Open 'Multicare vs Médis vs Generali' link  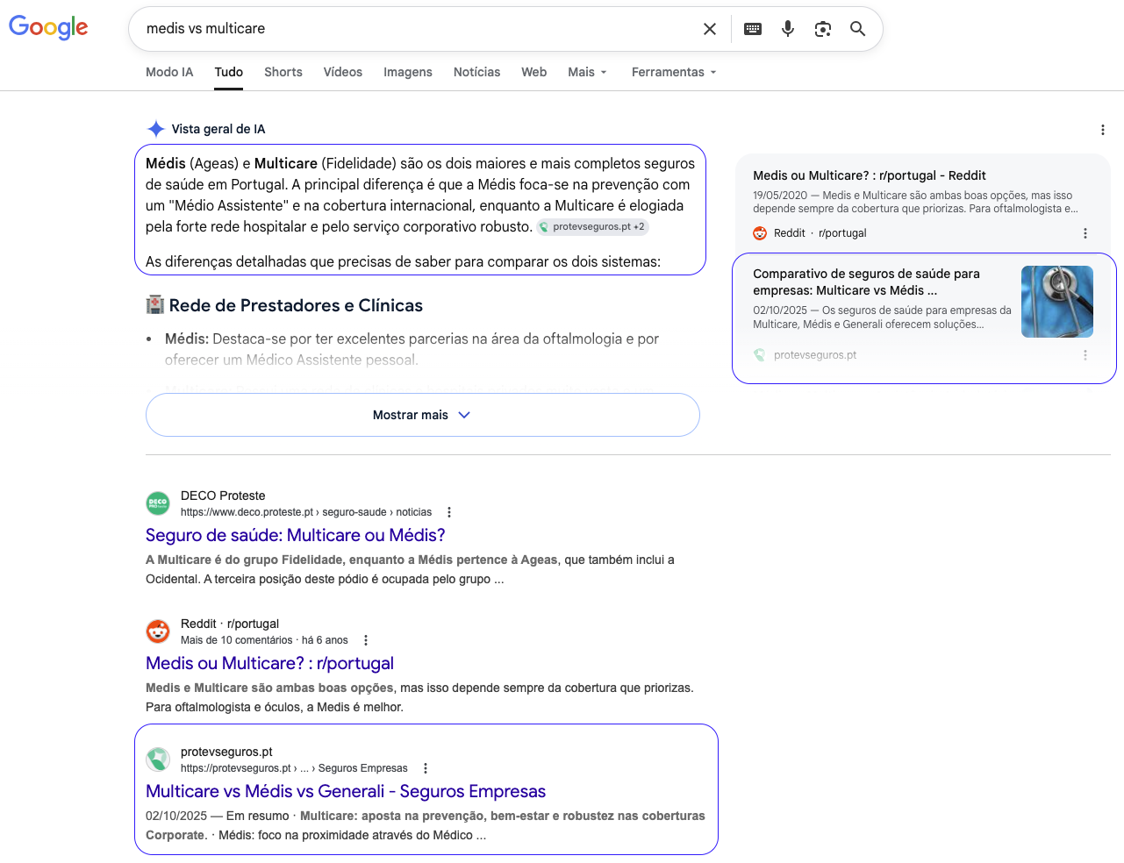tap(346, 791)
